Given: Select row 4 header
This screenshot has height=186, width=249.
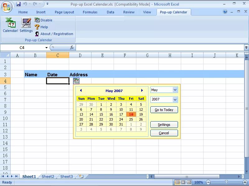Looking at the screenshot, I should point(5,81).
